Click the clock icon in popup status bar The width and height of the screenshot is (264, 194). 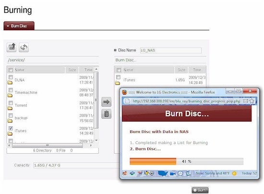point(180,173)
